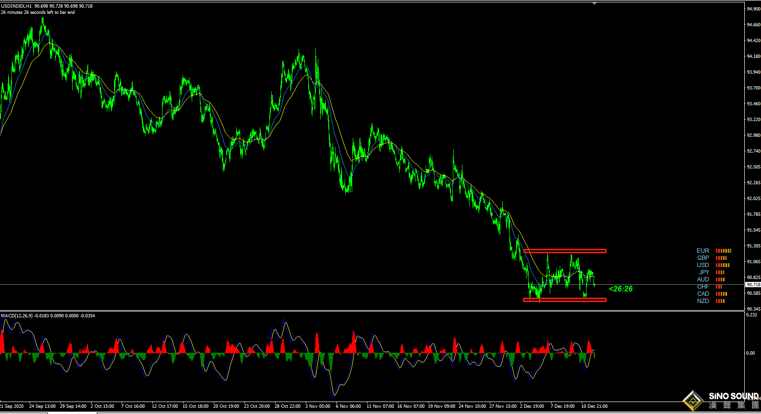Click the 3 Nov 05:00 time axis label
Viewport: 761px width, 414px height.
point(318,406)
